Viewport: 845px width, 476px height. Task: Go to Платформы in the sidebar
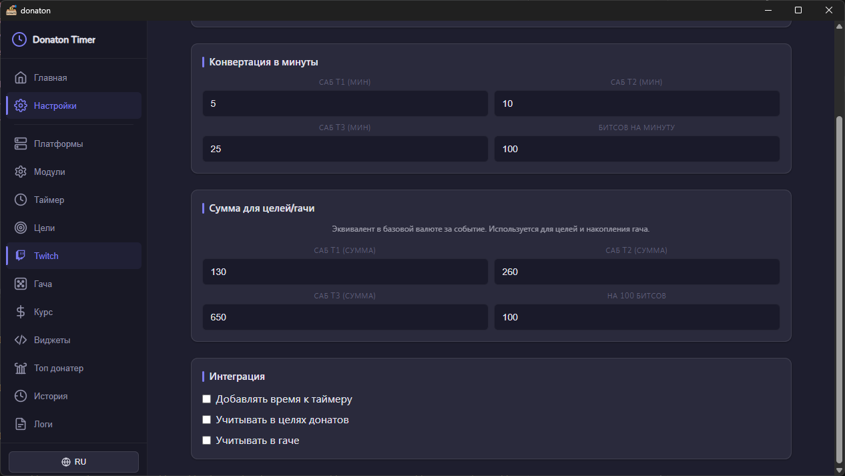73,144
